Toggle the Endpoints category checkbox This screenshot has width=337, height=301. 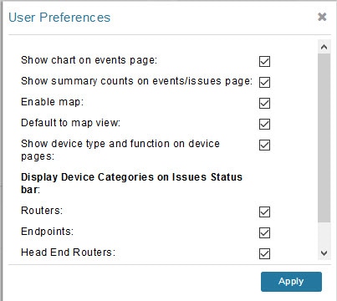(264, 232)
